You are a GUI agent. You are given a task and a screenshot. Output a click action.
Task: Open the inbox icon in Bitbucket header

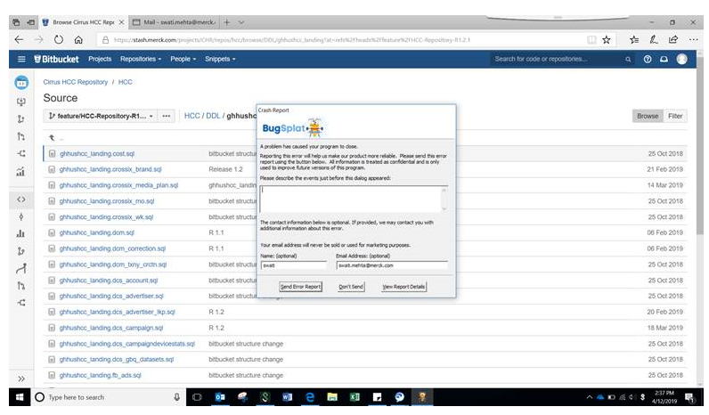pos(664,59)
